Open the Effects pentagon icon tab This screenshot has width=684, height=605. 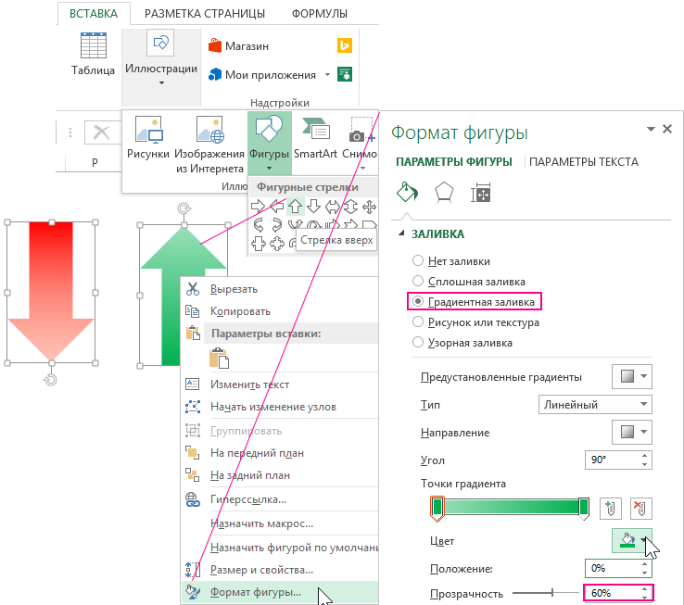pyautogui.click(x=444, y=193)
